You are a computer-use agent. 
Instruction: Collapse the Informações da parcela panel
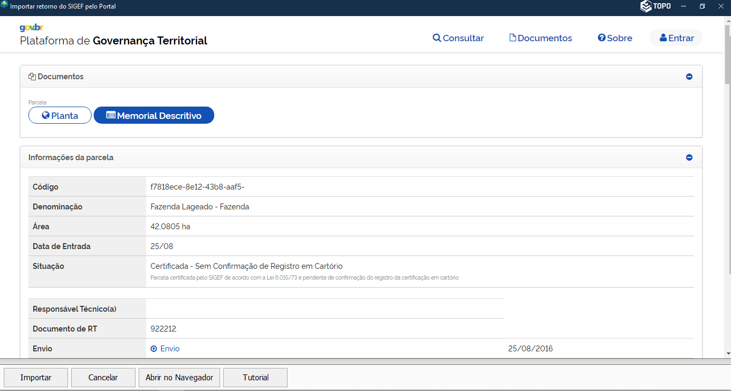pyautogui.click(x=689, y=157)
